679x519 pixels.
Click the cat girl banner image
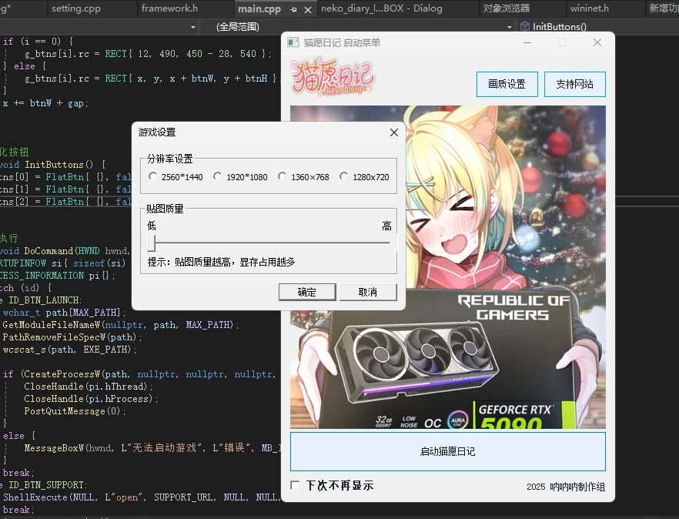tap(448, 267)
